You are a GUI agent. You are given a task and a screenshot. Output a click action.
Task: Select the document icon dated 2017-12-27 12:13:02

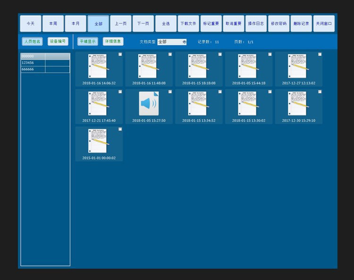pos(298,66)
